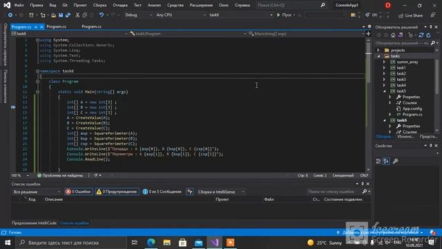Click the red D account avatar

388,5
